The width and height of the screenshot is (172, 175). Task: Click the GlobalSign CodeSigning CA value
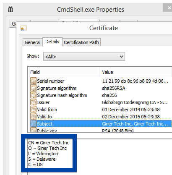(135, 102)
